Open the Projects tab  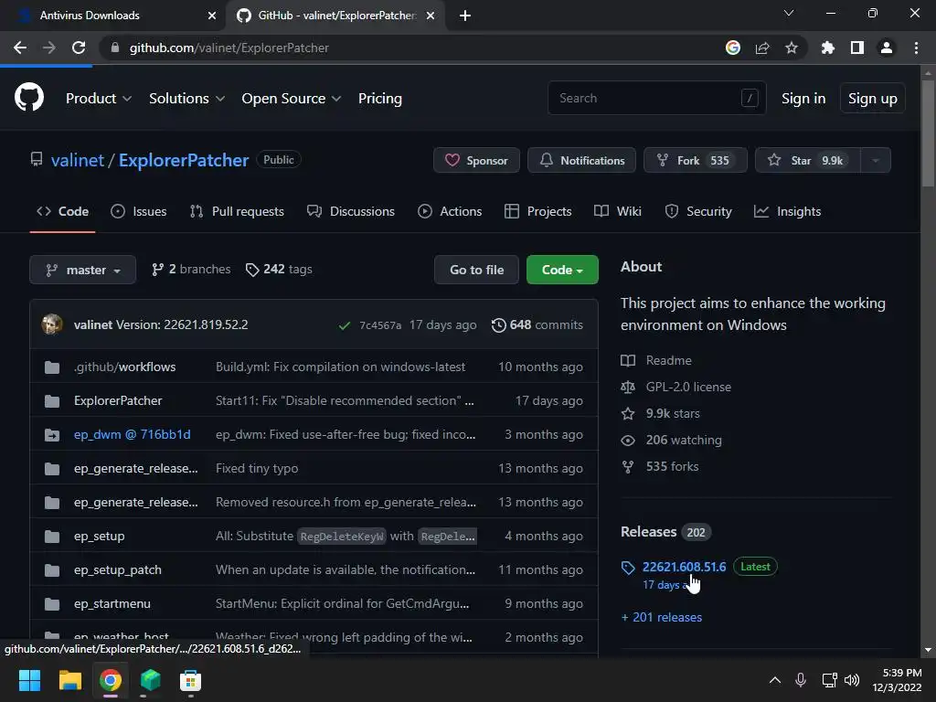pyautogui.click(x=537, y=211)
